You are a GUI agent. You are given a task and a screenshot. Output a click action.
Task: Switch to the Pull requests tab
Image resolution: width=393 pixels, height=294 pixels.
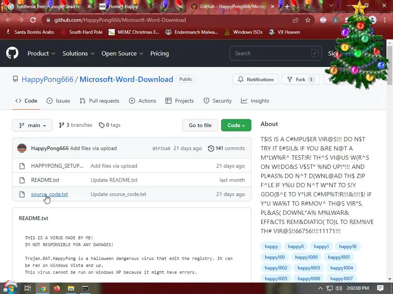click(99, 101)
